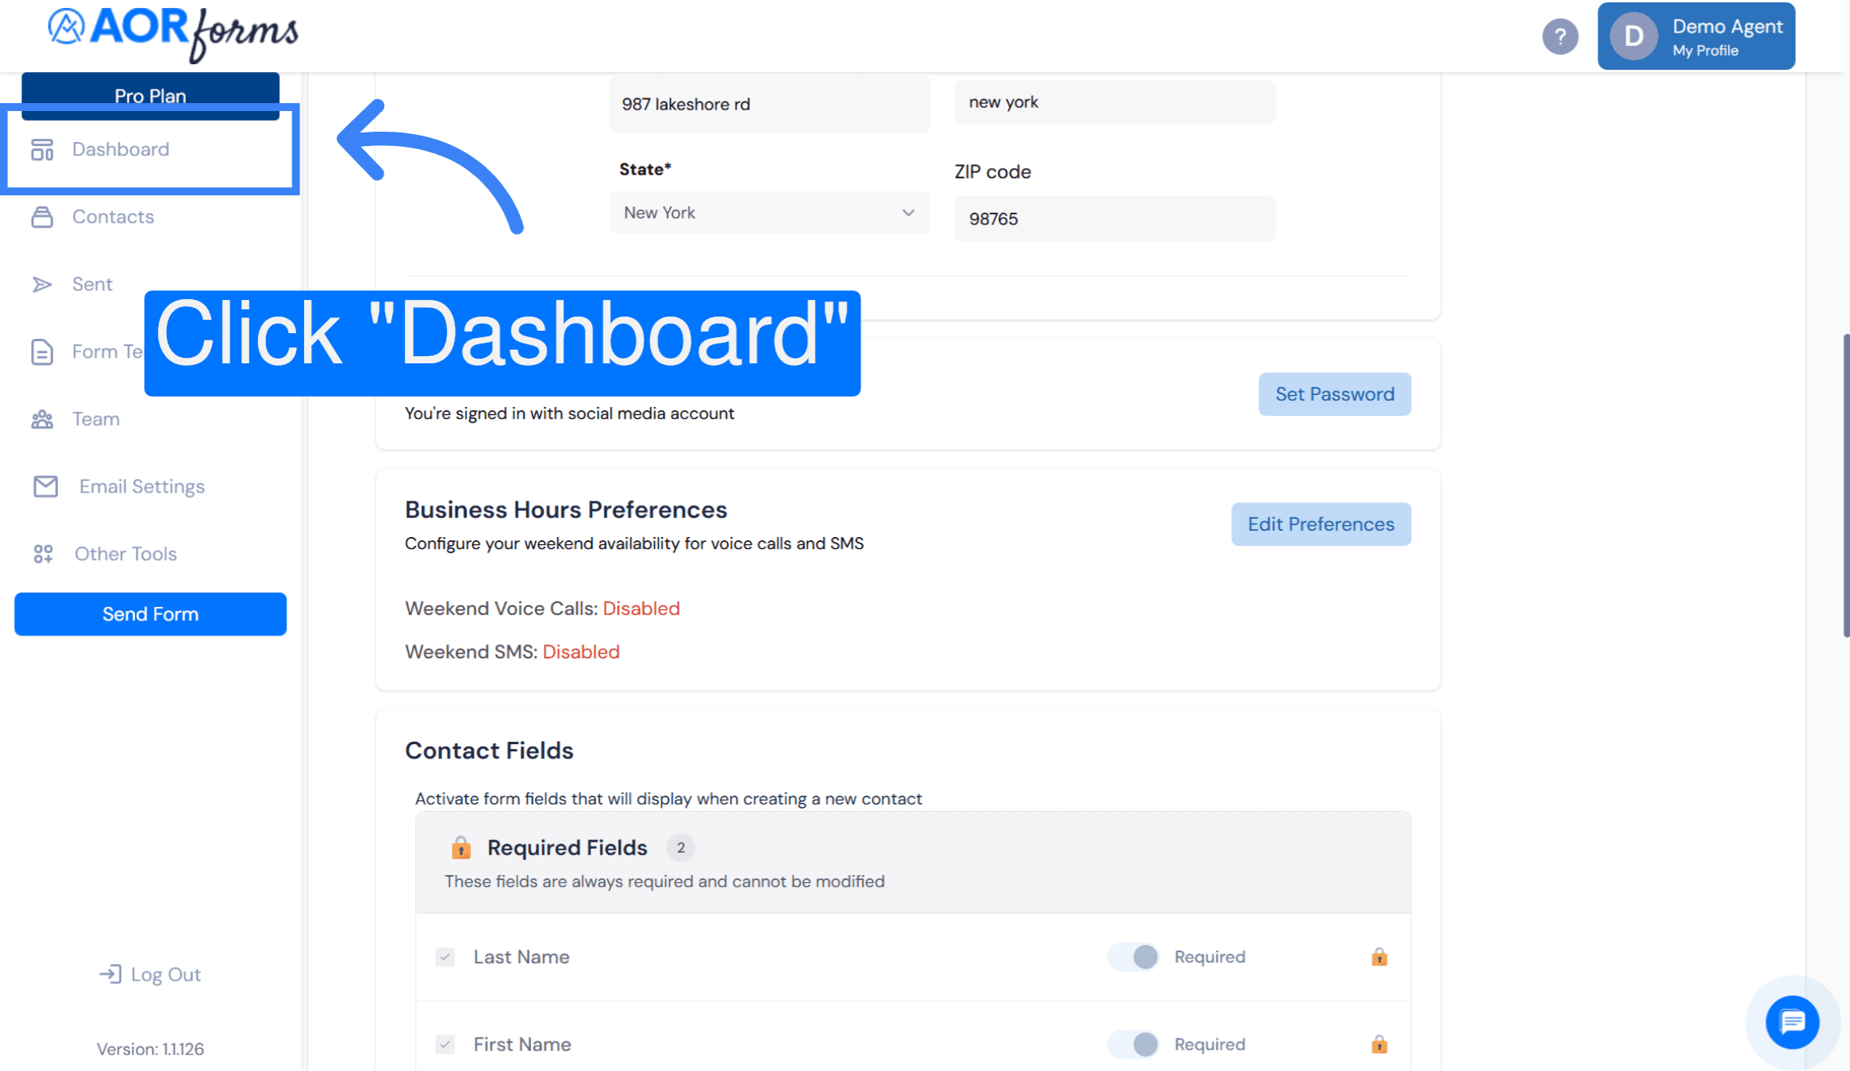This screenshot has height=1071, width=1850.
Task: Click the Log Out link
Action: (166, 974)
